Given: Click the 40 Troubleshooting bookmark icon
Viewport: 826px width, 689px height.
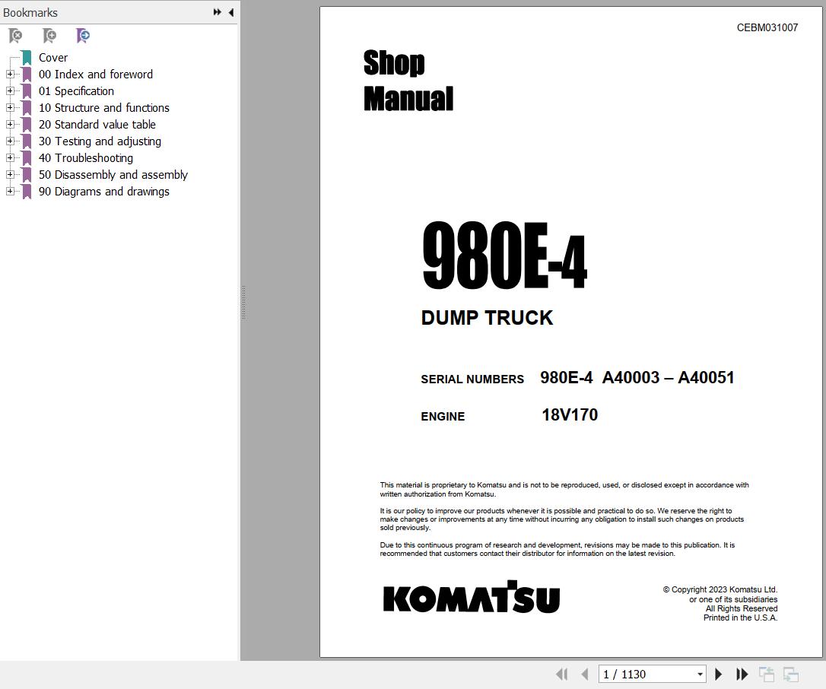Looking at the screenshot, I should click(x=27, y=158).
